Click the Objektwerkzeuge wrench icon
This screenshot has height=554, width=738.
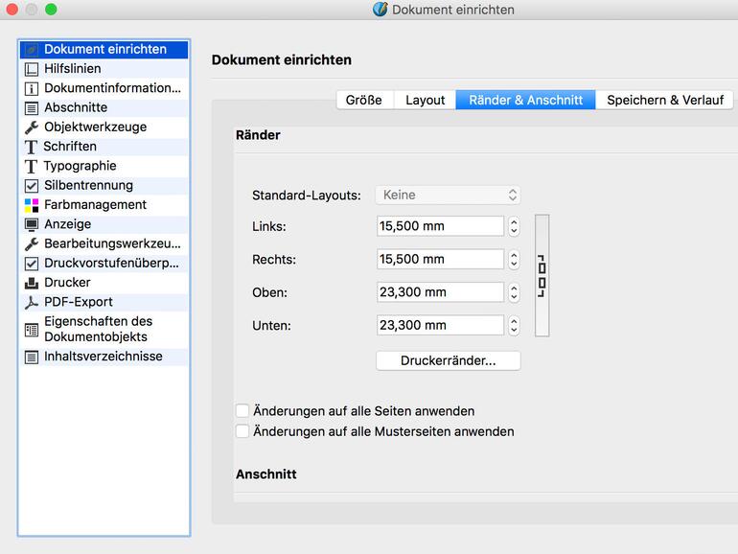pos(32,127)
